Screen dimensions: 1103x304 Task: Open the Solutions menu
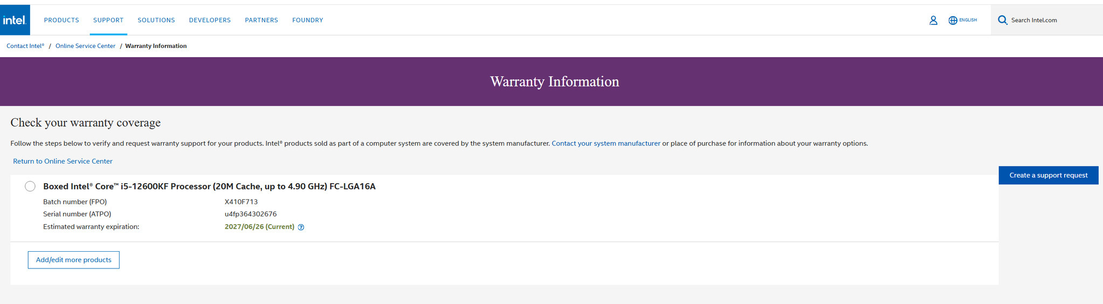156,20
